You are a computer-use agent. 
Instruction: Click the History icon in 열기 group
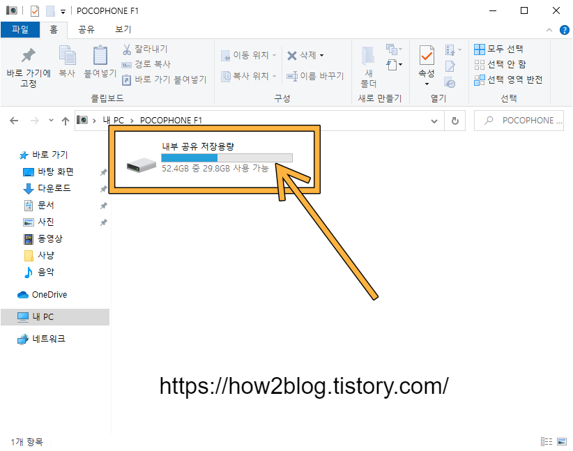pyautogui.click(x=450, y=82)
